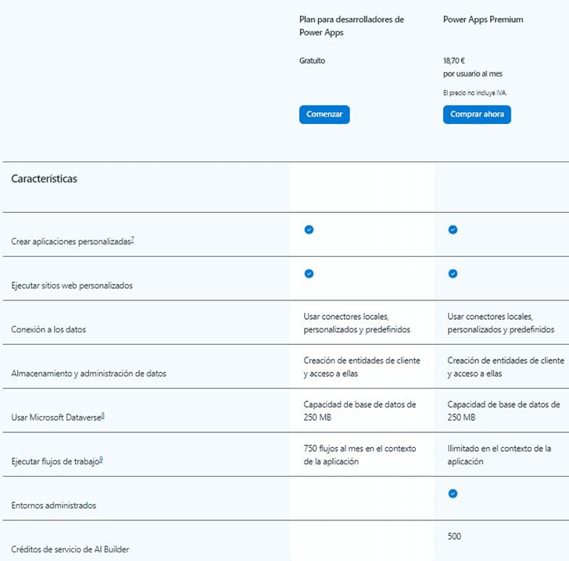Click the 'Ejecutar flujos de trabajo' row label
The image size is (569, 561).
(x=55, y=461)
